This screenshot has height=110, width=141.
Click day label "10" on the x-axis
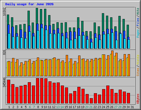(x=45, y=107)
